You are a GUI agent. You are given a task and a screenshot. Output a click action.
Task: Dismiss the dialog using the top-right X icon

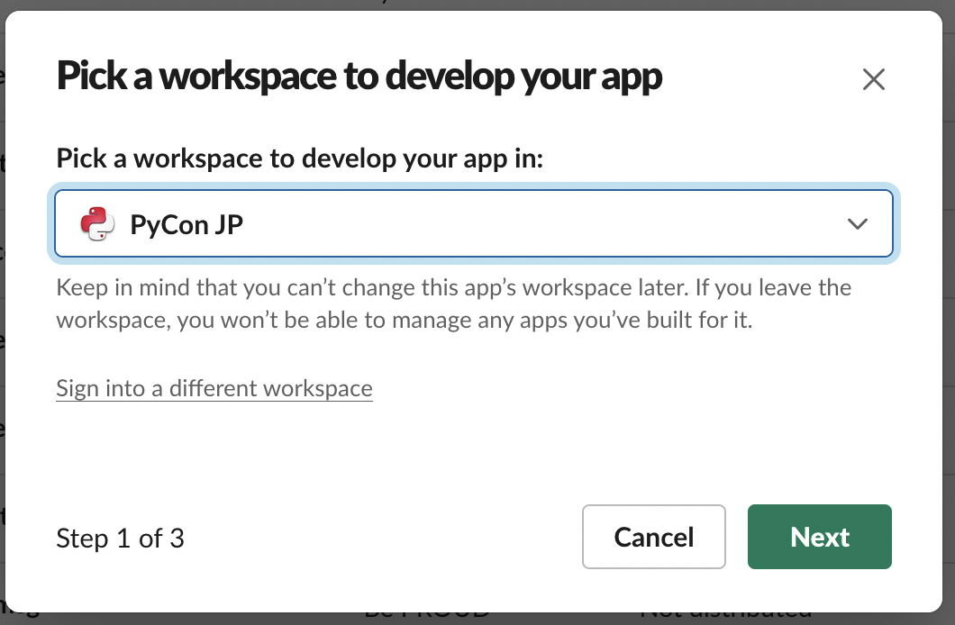pyautogui.click(x=873, y=79)
